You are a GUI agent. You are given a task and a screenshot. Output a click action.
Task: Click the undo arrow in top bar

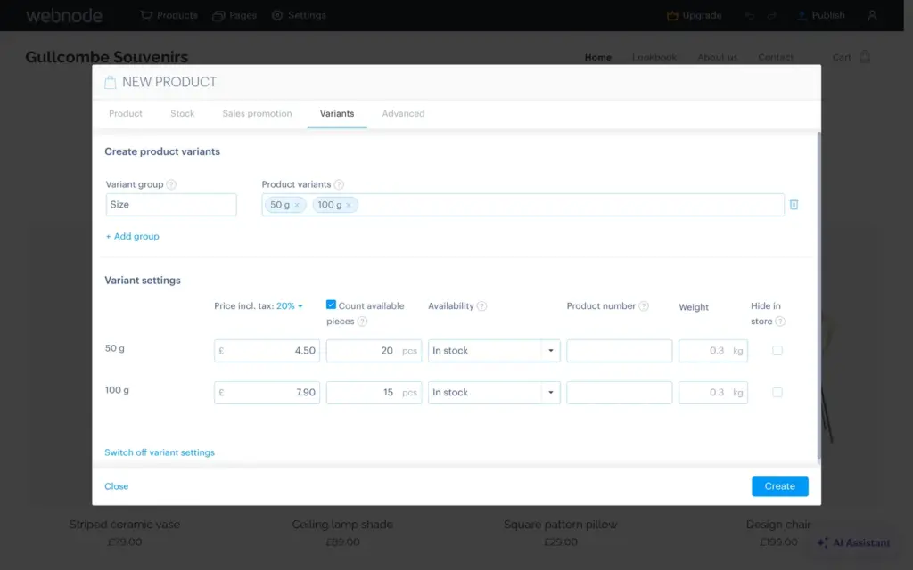point(749,16)
